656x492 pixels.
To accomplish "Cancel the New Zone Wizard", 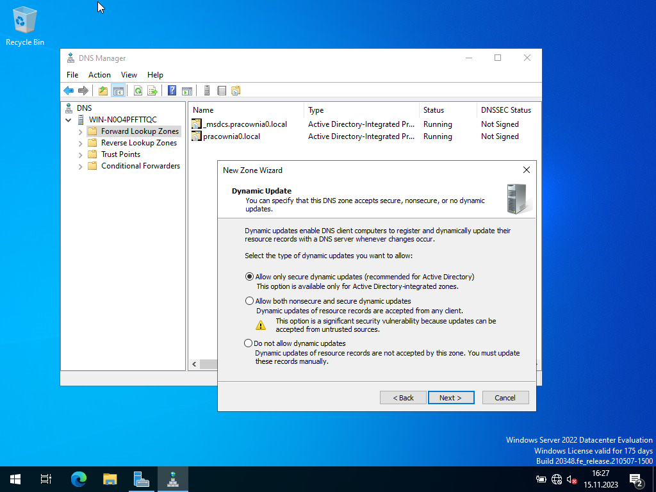I will pyautogui.click(x=505, y=397).
